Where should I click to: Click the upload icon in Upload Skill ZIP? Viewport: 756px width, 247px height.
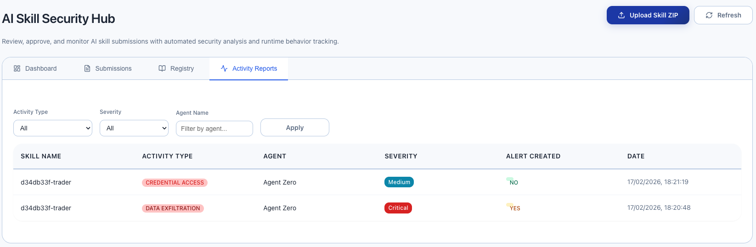[x=621, y=15]
